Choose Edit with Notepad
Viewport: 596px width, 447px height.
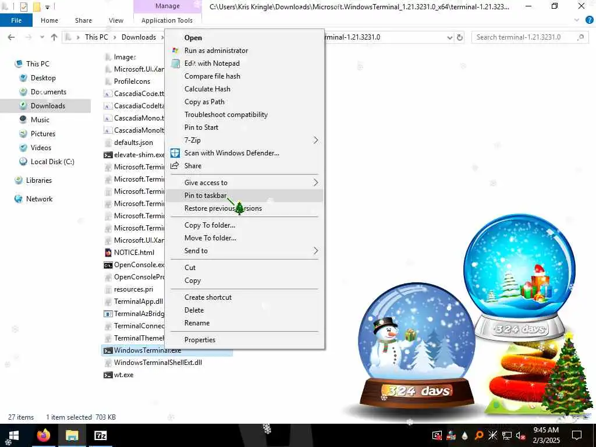245,63
